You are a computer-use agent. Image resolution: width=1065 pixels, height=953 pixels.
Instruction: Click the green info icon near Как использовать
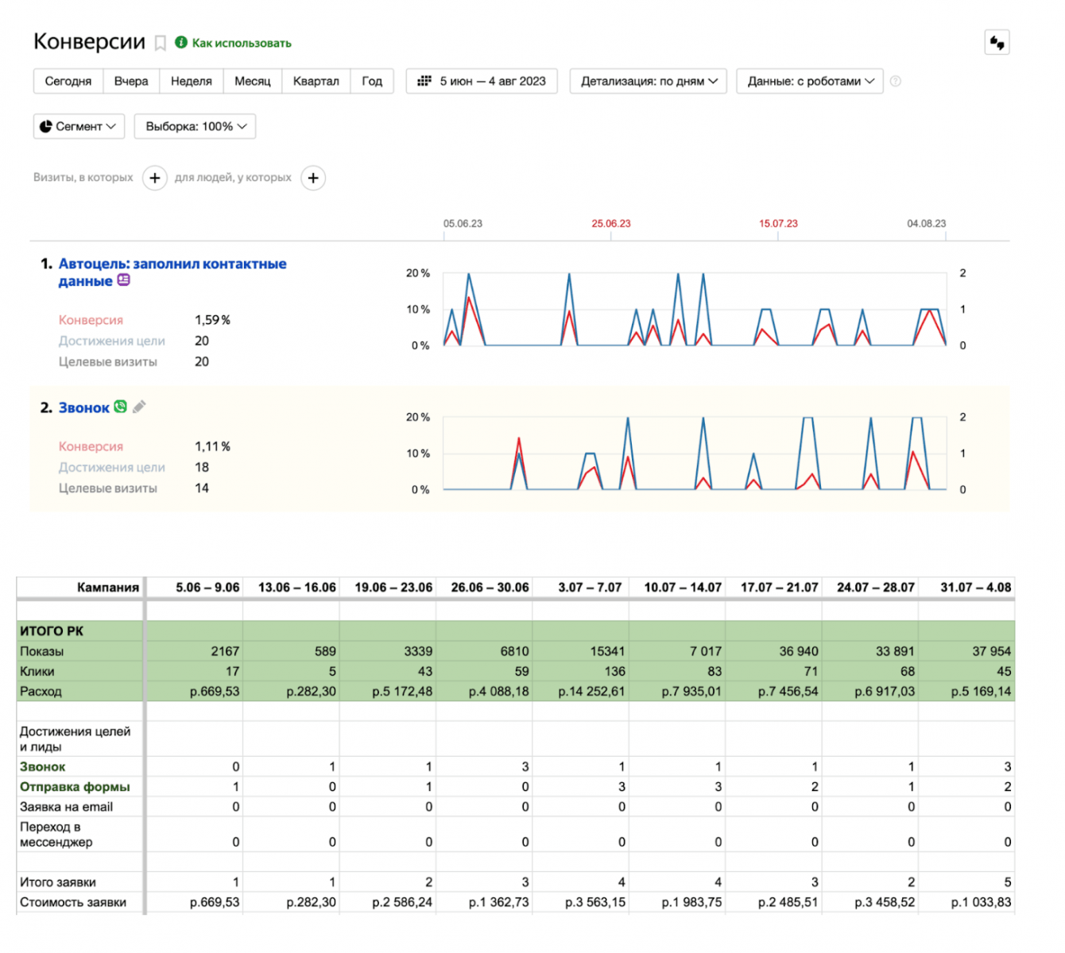coord(181,42)
